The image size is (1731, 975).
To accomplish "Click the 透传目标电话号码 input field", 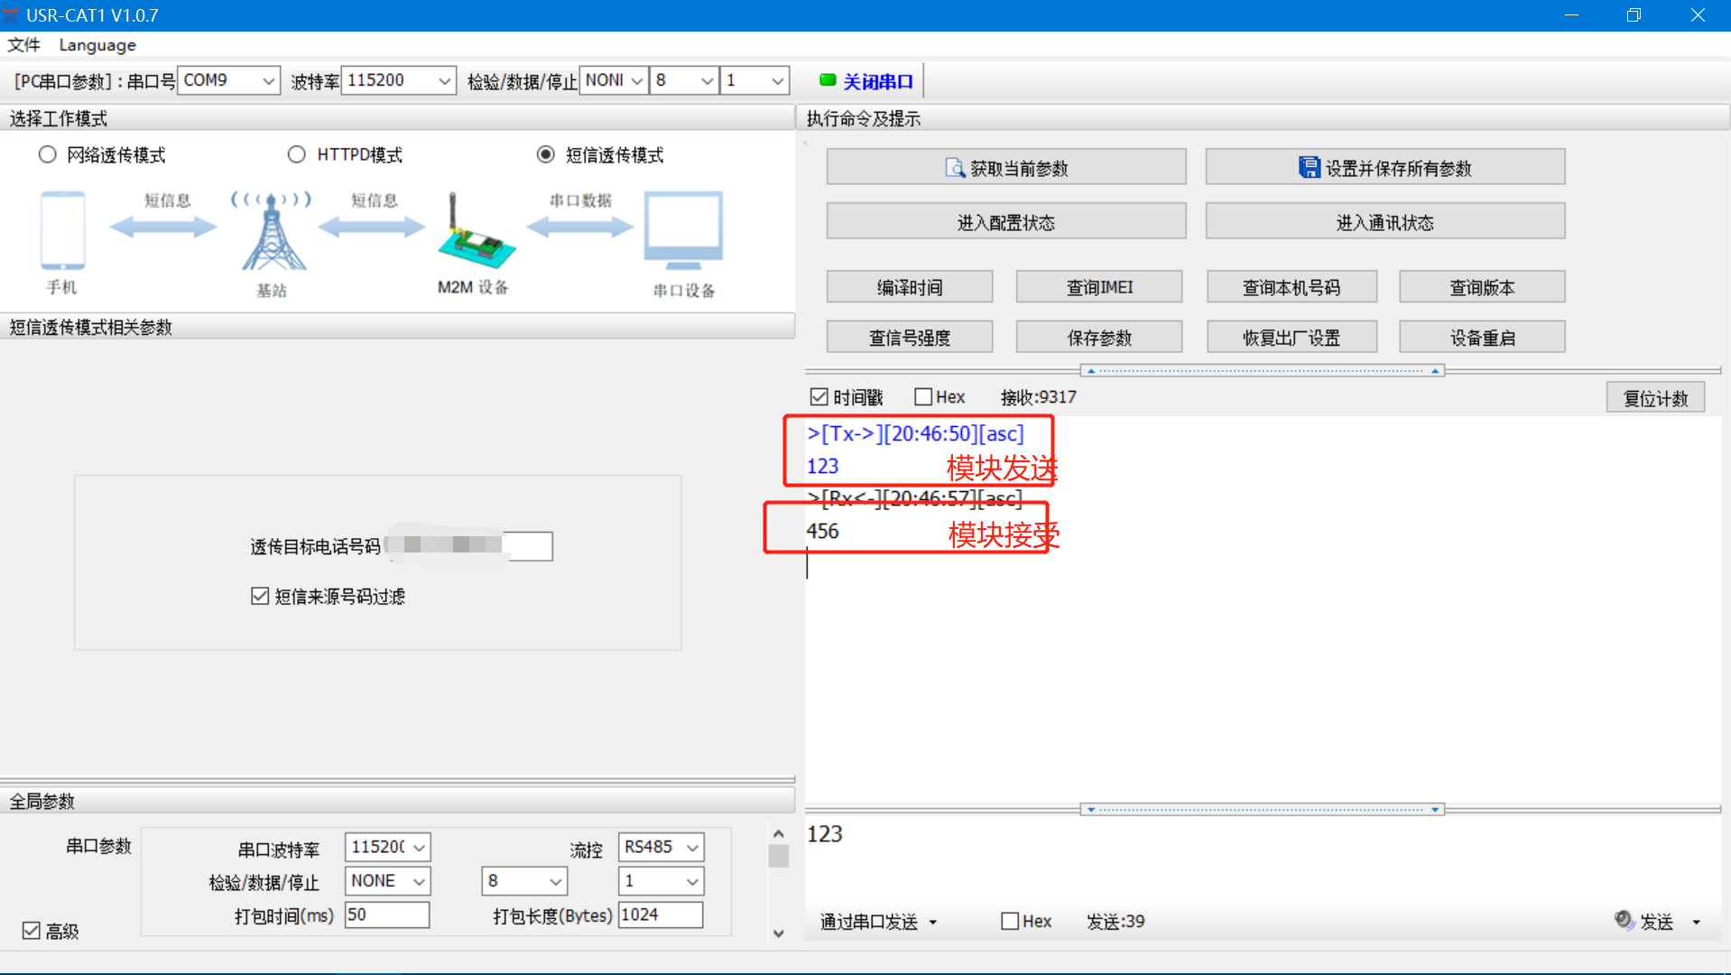I will pos(469,545).
